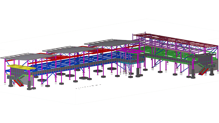Select the leftmost magenta column

click(x=6, y=71)
